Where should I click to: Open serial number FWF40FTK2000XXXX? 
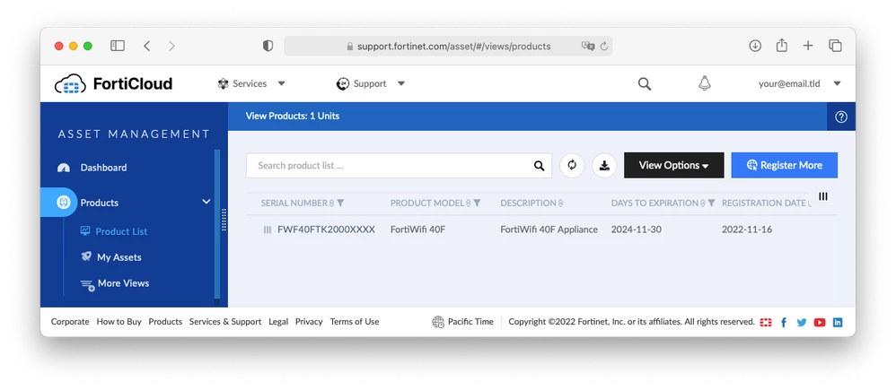326,230
